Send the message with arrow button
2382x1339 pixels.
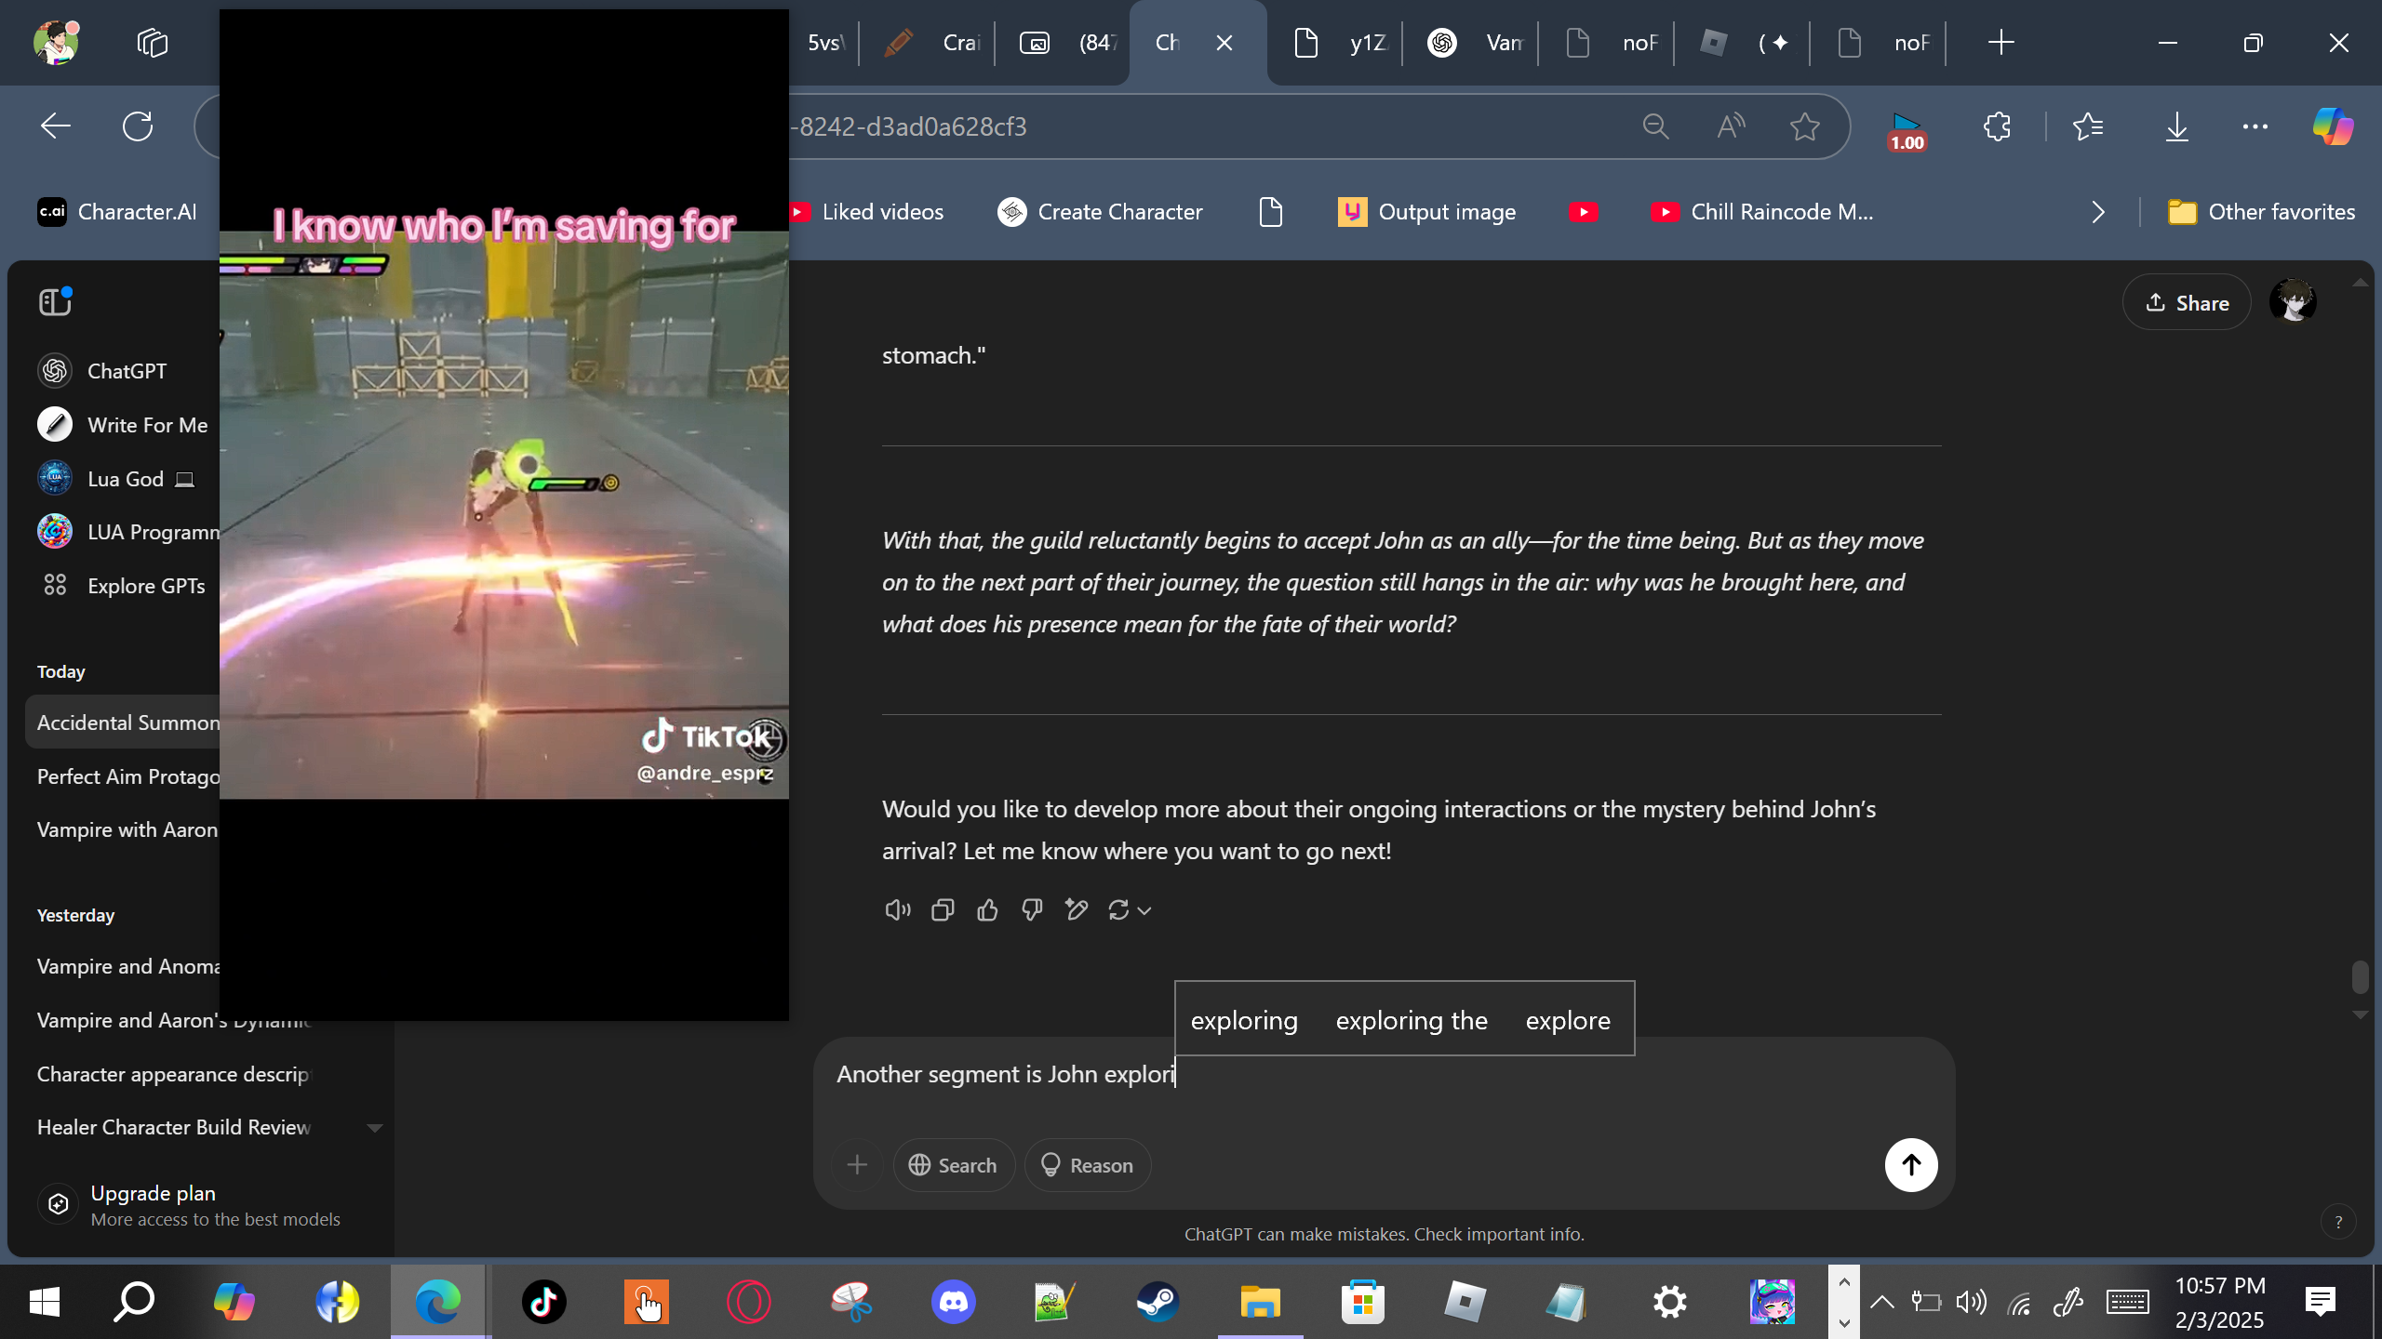pyautogui.click(x=1911, y=1165)
